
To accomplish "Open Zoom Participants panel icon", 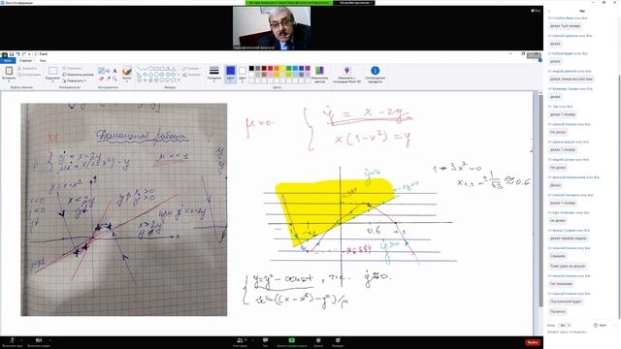I will click(x=240, y=340).
